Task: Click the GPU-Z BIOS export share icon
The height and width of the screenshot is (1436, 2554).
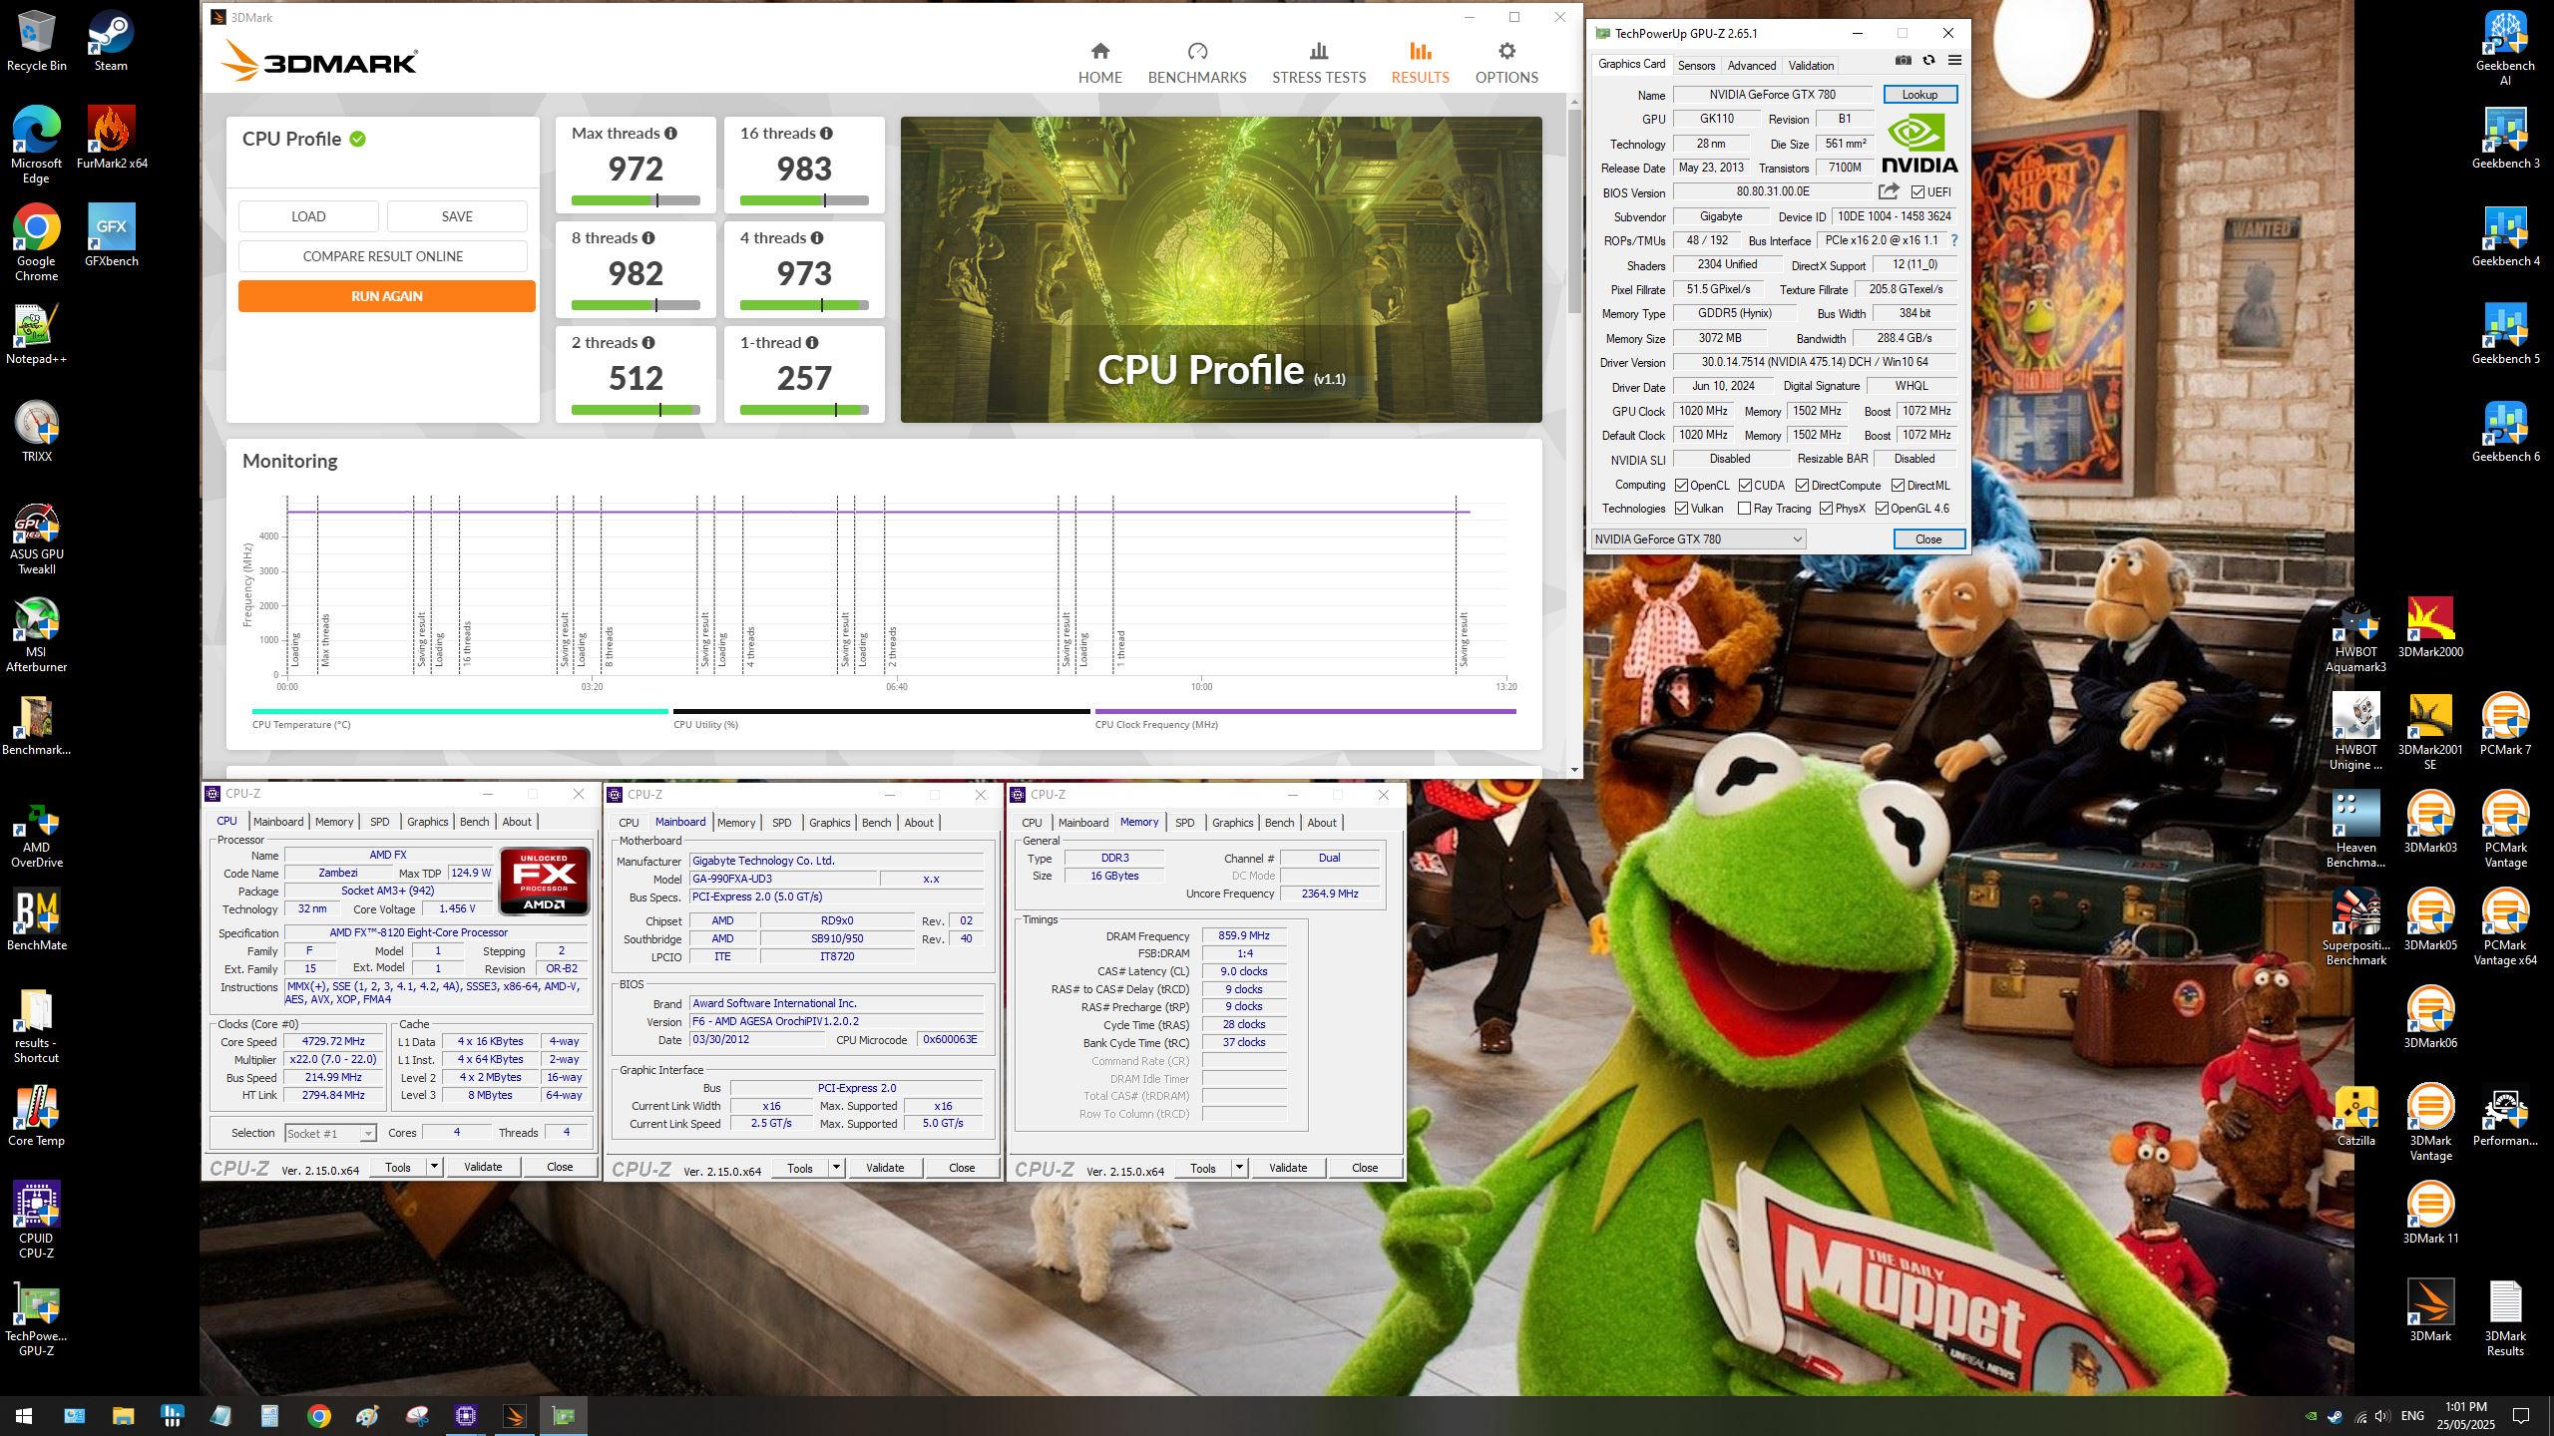Action: click(1889, 191)
